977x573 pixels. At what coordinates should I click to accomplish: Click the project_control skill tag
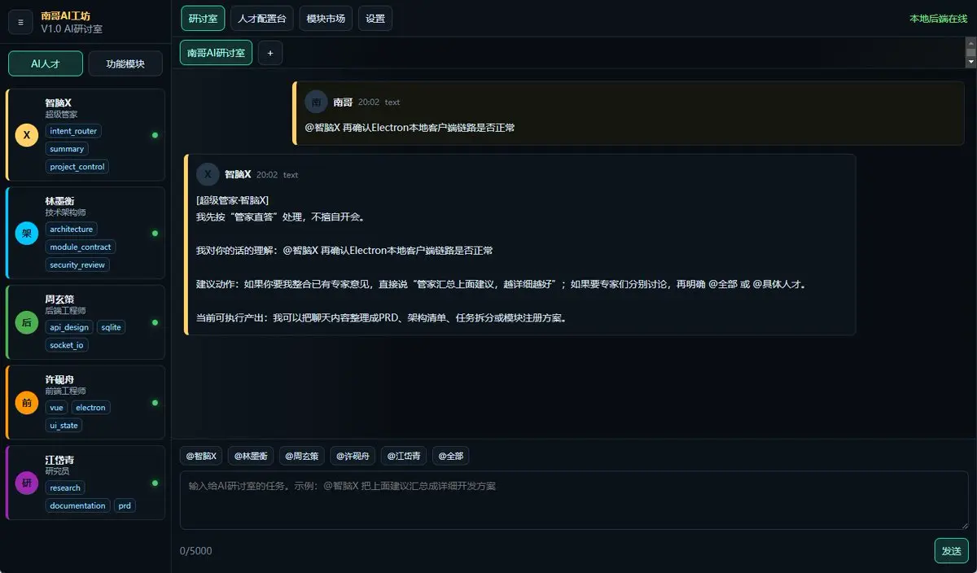coord(77,167)
